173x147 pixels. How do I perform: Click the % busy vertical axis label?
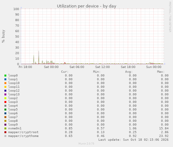[x=3, y=36]
